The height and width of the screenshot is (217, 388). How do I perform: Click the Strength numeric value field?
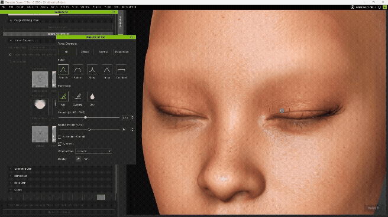tap(126, 117)
